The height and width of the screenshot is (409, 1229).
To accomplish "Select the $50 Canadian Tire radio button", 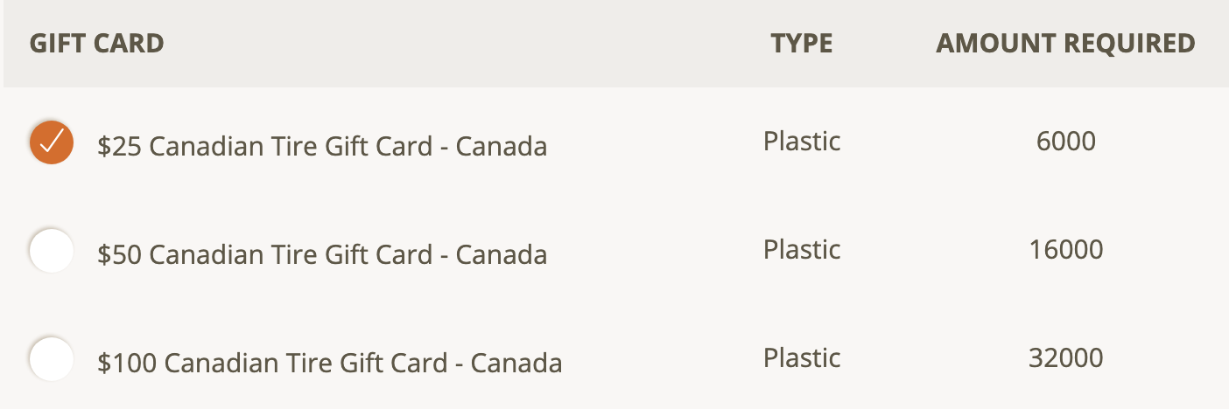I will 52,251.
